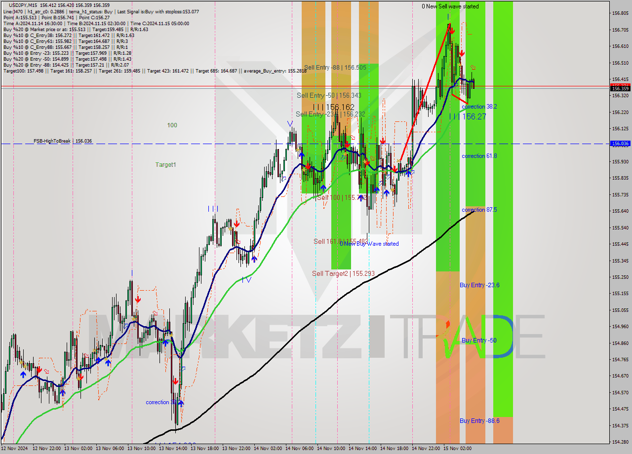
Task: Click the '14 Nov 06:00' time axis label
Action: tap(300, 449)
